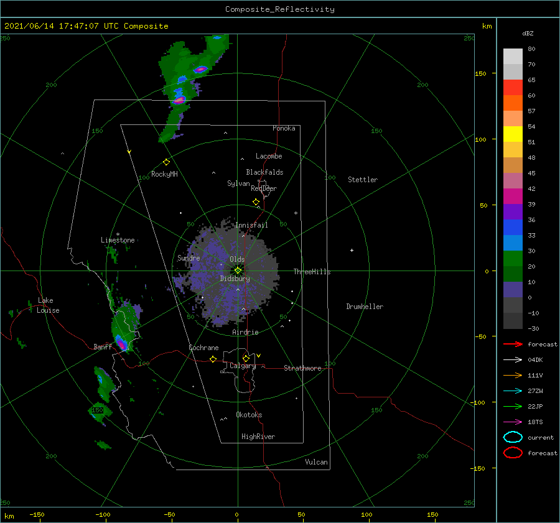The height and width of the screenshot is (523, 560).
Task: Click the red 60-65 dBZ color swatch
Action: (513, 88)
